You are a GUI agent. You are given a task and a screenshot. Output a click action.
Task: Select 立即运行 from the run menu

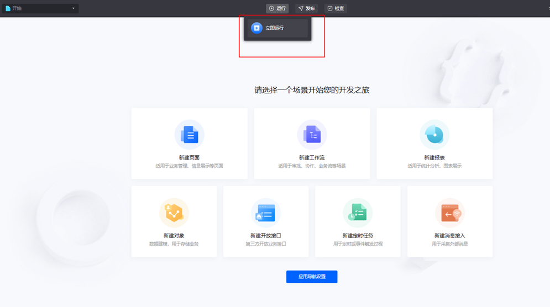[x=275, y=28]
